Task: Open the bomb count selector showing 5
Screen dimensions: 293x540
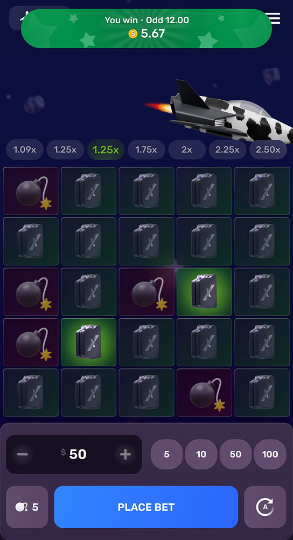Action: [x=27, y=507]
